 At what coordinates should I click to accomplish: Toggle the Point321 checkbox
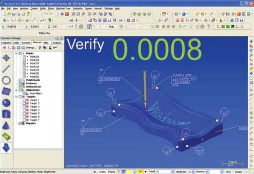point(24,77)
